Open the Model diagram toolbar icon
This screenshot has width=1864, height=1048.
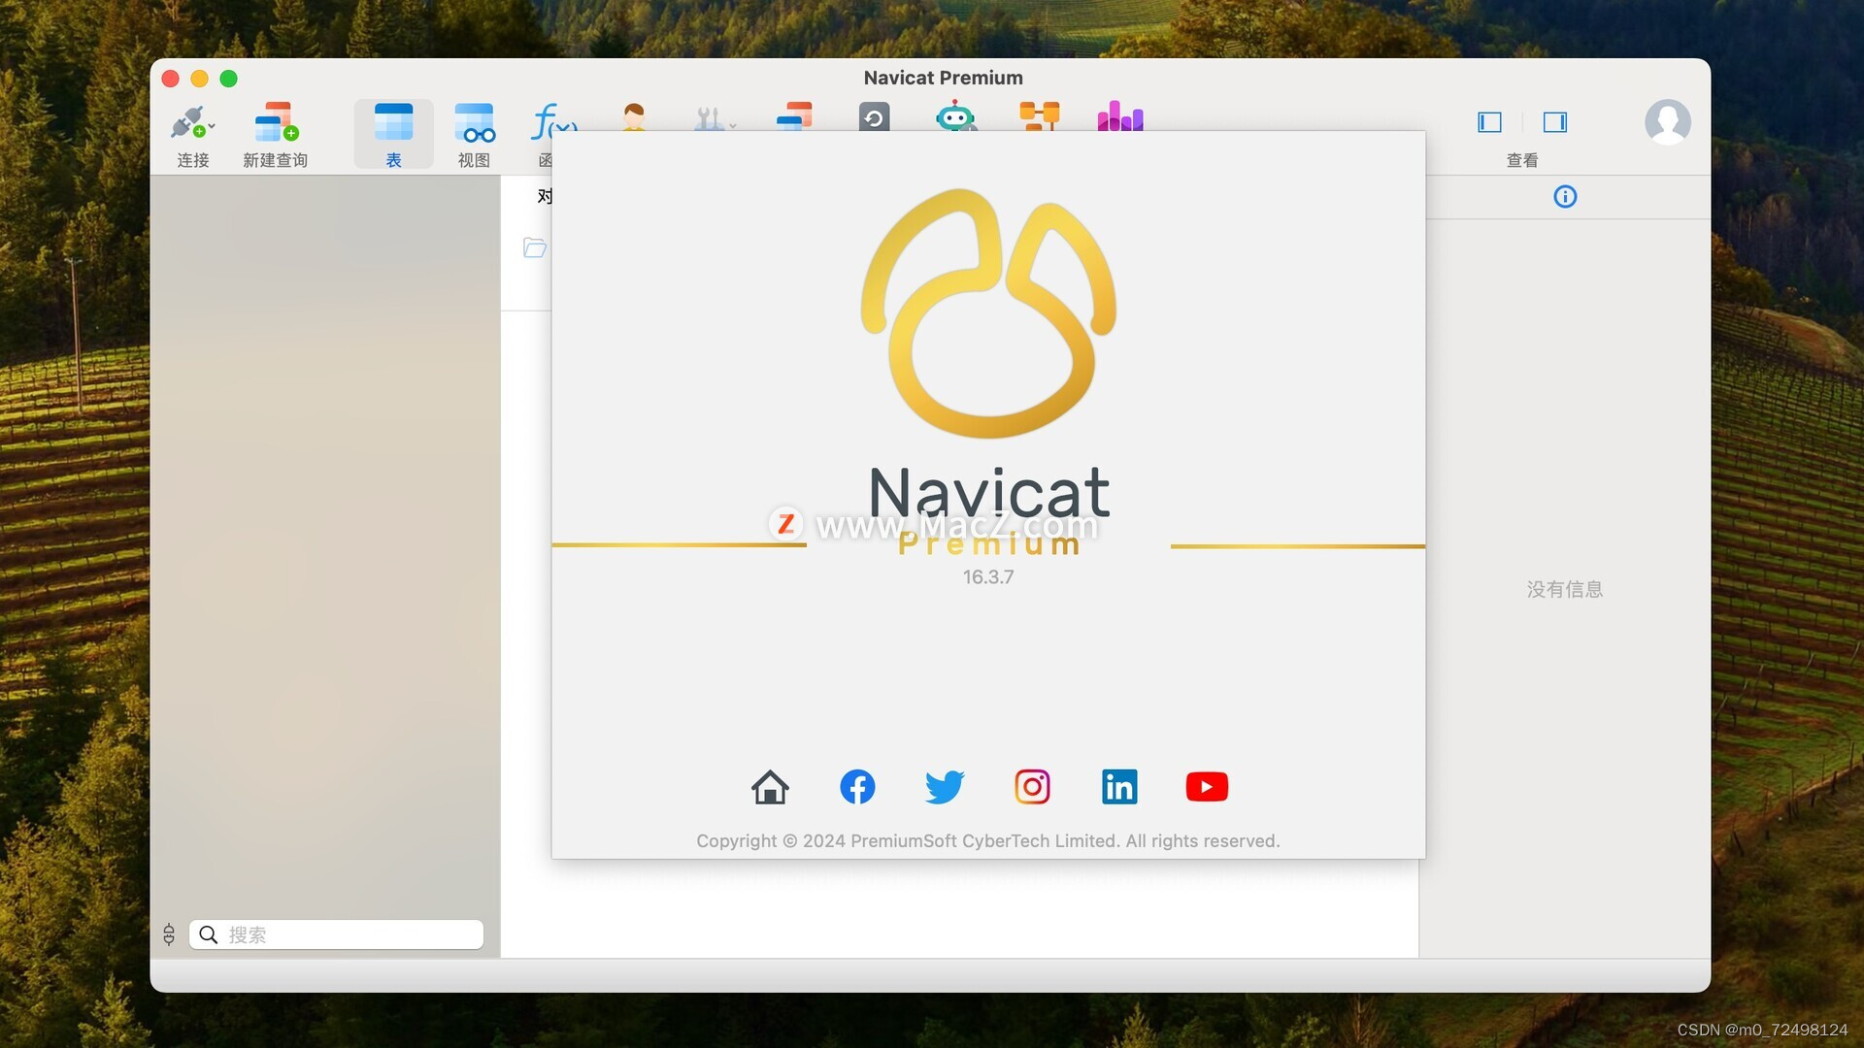click(x=1039, y=116)
